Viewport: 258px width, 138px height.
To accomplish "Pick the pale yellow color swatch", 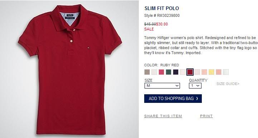I will (x=211, y=72).
